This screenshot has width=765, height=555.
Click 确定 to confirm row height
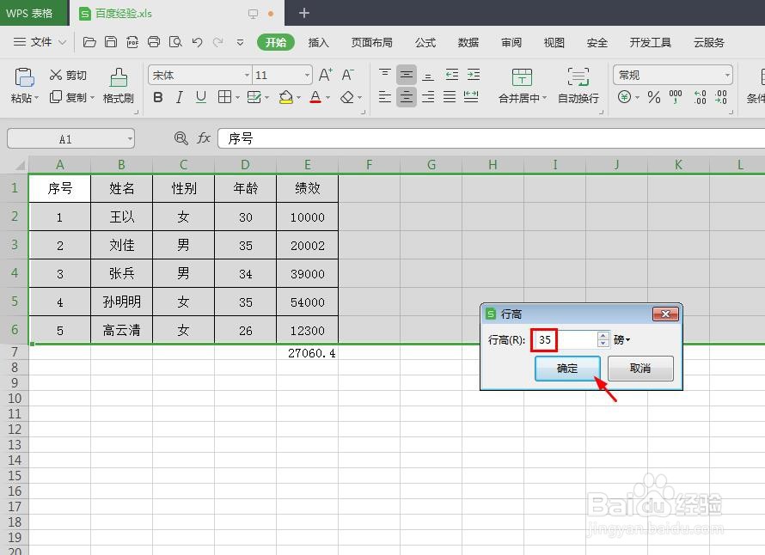pyautogui.click(x=566, y=368)
